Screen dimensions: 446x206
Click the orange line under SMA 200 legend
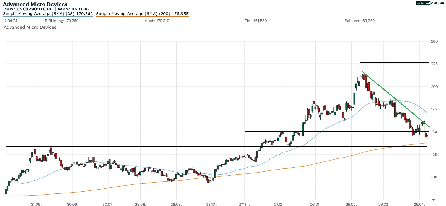click(x=142, y=17)
